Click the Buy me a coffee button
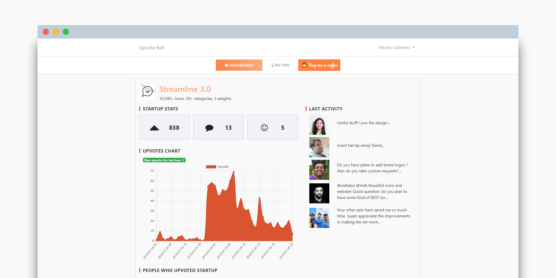 click(x=319, y=65)
